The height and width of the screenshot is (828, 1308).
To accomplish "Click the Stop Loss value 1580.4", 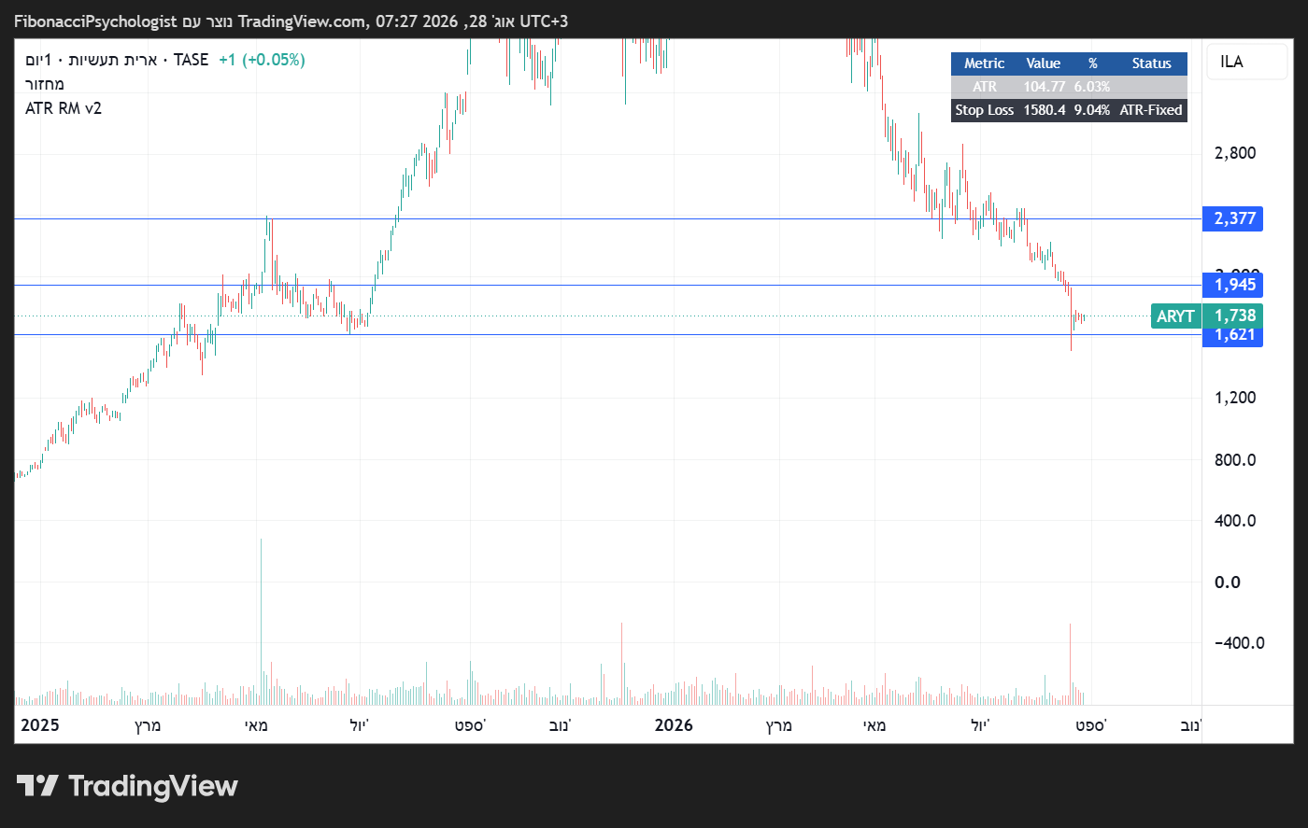I will point(1044,110).
